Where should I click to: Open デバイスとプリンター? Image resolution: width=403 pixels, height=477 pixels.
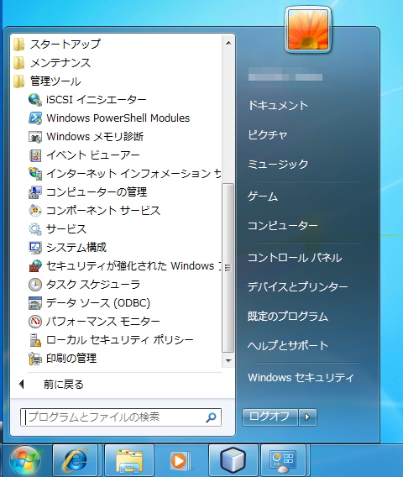coord(298,287)
